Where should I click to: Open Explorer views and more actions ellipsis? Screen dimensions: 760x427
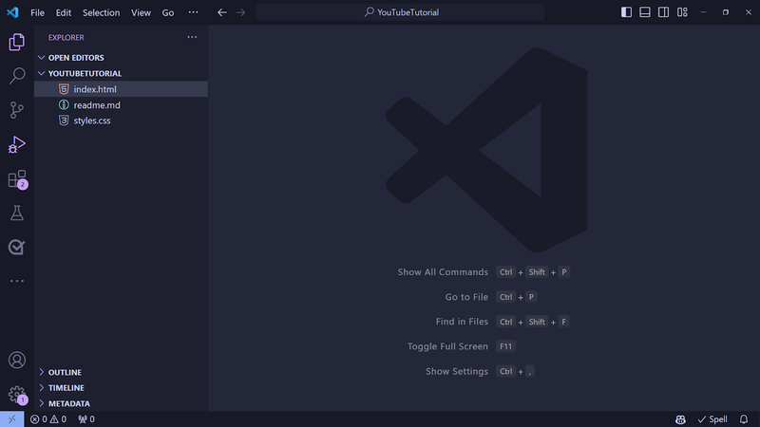(x=193, y=37)
